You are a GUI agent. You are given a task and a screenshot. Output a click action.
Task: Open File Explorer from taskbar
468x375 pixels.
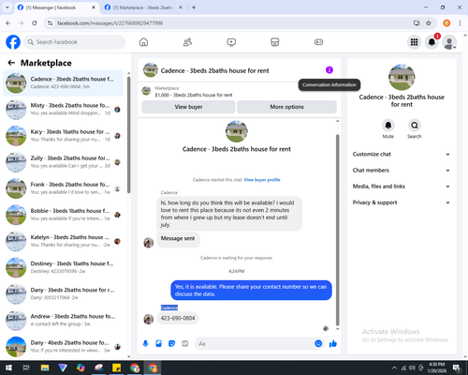click(x=45, y=367)
